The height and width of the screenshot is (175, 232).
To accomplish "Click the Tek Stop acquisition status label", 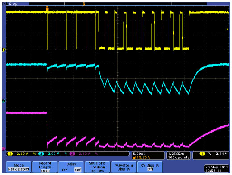I will pos(10,4).
